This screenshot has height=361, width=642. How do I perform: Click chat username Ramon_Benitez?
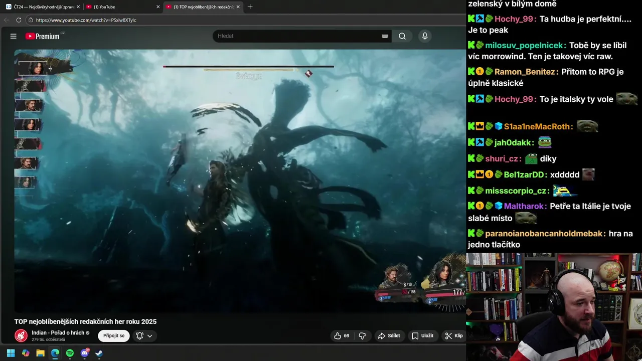coord(525,72)
